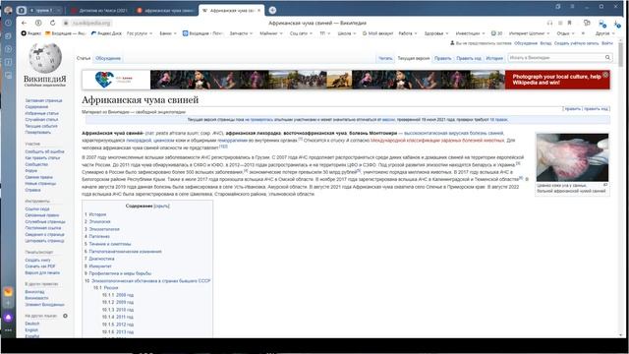Click the browser back arrow
The height and width of the screenshot is (354, 629).
pyautogui.click(x=24, y=23)
